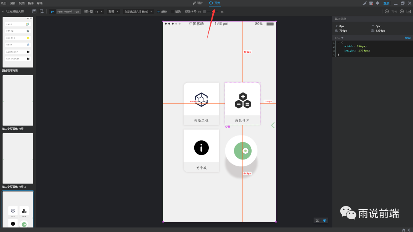Click the 70% zoom level value
413x232 pixels.
(x=394, y=11)
